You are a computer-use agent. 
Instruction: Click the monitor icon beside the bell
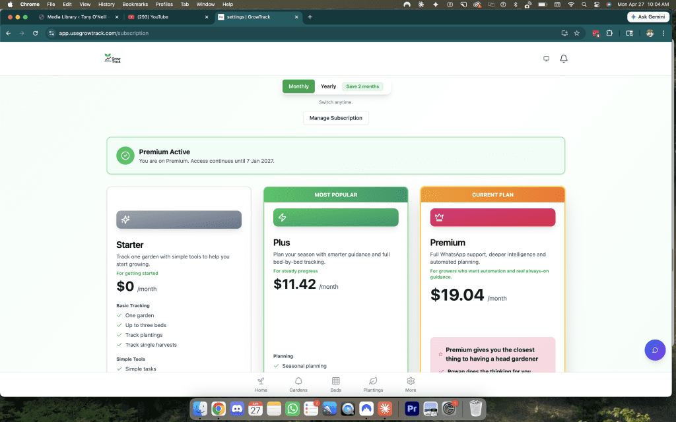(546, 59)
